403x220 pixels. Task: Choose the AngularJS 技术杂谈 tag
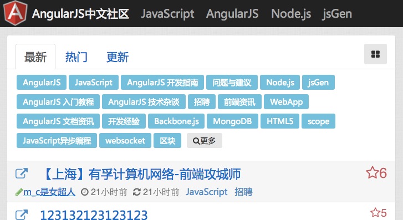tap(144, 102)
